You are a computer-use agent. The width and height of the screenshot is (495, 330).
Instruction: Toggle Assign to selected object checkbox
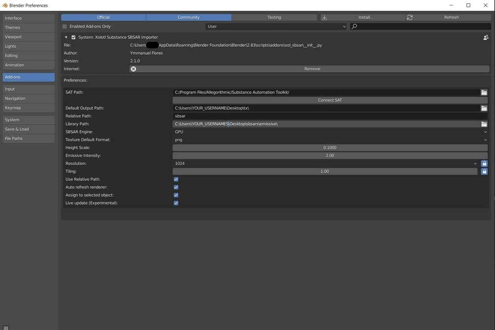pos(176,195)
